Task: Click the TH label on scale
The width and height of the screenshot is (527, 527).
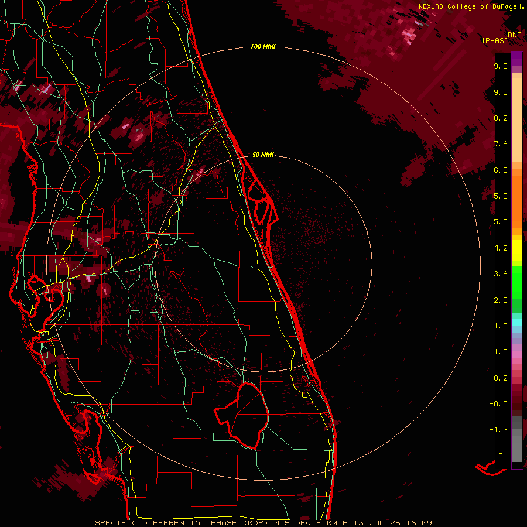Action: (503, 456)
